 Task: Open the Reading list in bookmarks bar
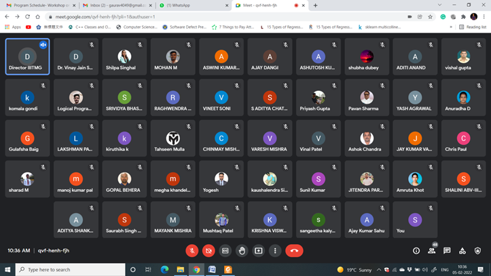(473, 27)
